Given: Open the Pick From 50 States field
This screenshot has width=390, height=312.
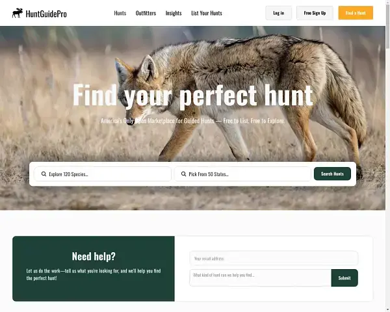Looking at the screenshot, I should tap(242, 174).
